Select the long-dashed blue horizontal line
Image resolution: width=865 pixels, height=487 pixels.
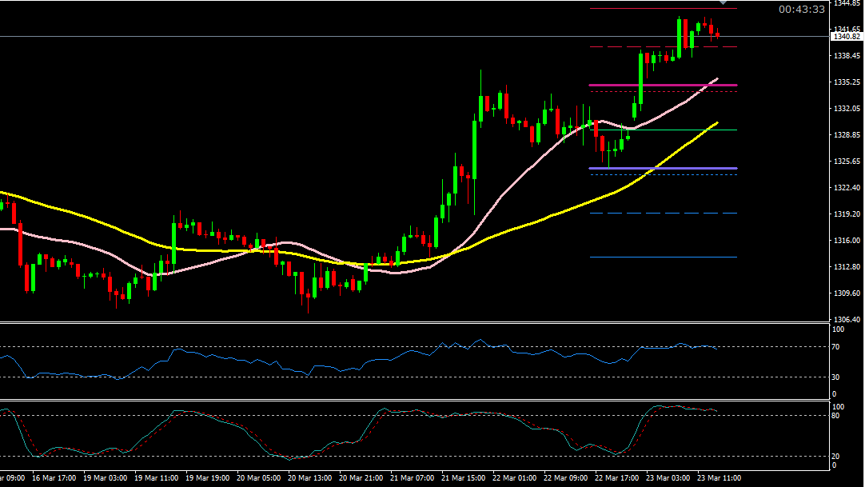click(662, 214)
